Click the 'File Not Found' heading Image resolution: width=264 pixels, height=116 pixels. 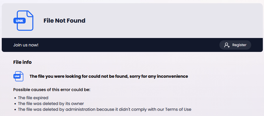(64, 21)
